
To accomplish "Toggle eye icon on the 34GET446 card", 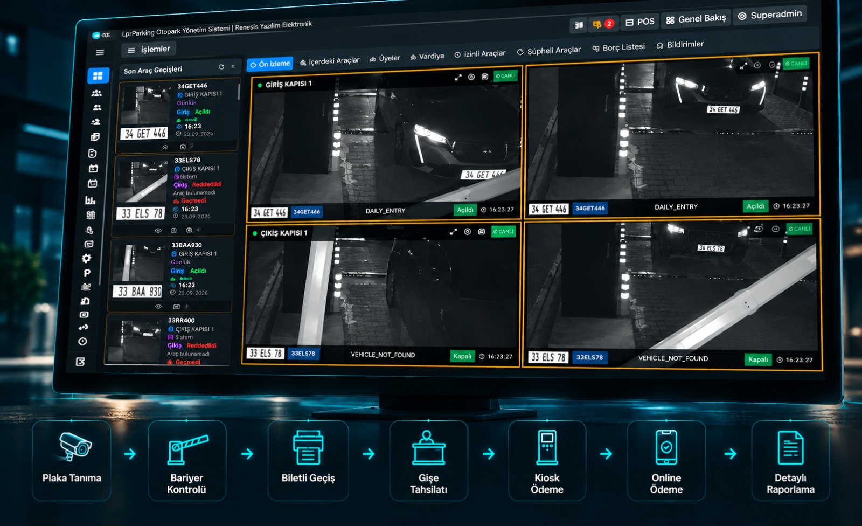I will click(x=165, y=147).
